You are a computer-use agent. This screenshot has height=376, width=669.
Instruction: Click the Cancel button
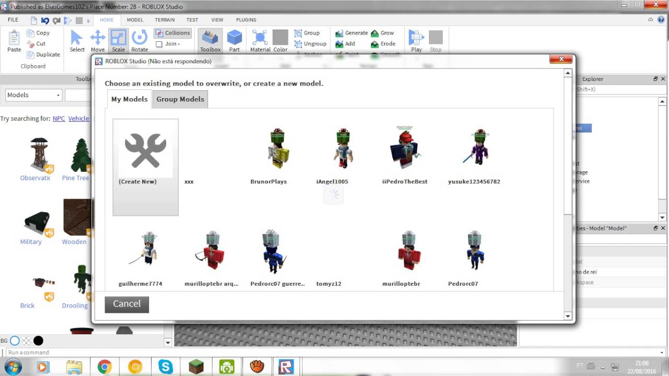[x=126, y=304]
